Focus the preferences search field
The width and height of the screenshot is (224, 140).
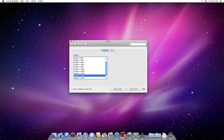[138, 44]
